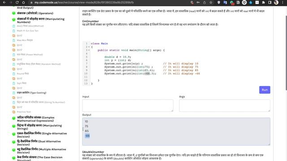Screen dimensions: 287x161
Task: Open the Random Method lesson
Action: pos(39,64)
